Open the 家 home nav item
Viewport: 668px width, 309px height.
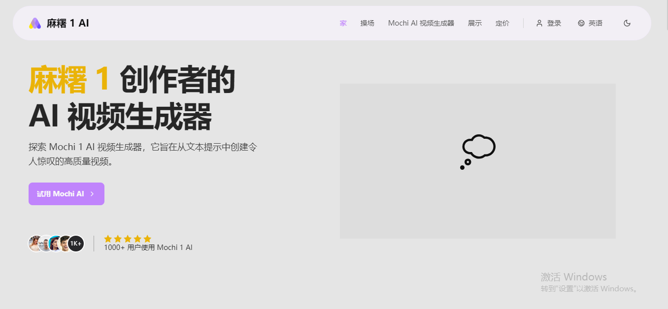pyautogui.click(x=343, y=23)
